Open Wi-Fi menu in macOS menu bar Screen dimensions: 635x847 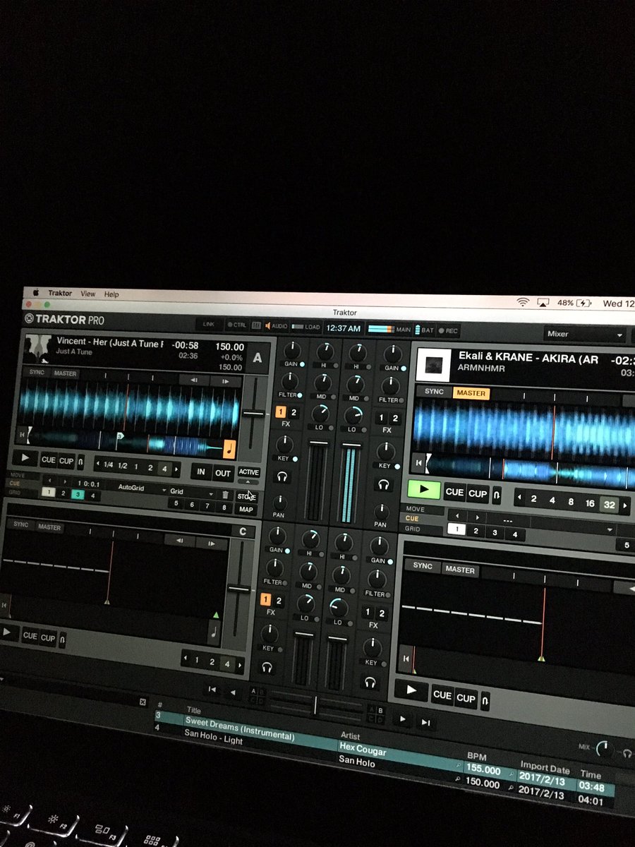coord(522,302)
